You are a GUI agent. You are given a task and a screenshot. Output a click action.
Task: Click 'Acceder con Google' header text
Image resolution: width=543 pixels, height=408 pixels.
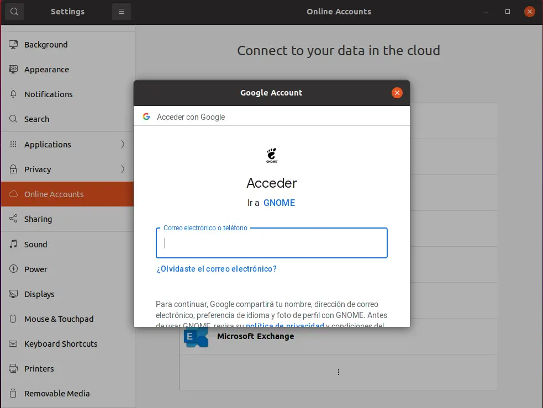pos(191,117)
